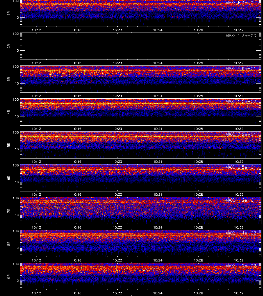
Task: Click the 10:28 time label under panel 4R
Action: point(198,129)
